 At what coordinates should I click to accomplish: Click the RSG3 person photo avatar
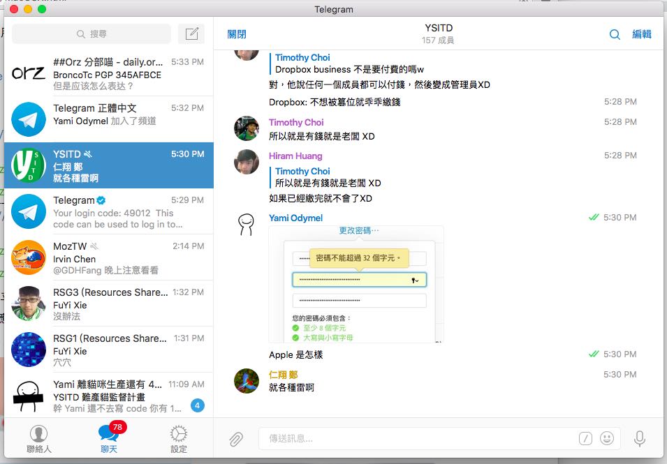[x=29, y=304]
